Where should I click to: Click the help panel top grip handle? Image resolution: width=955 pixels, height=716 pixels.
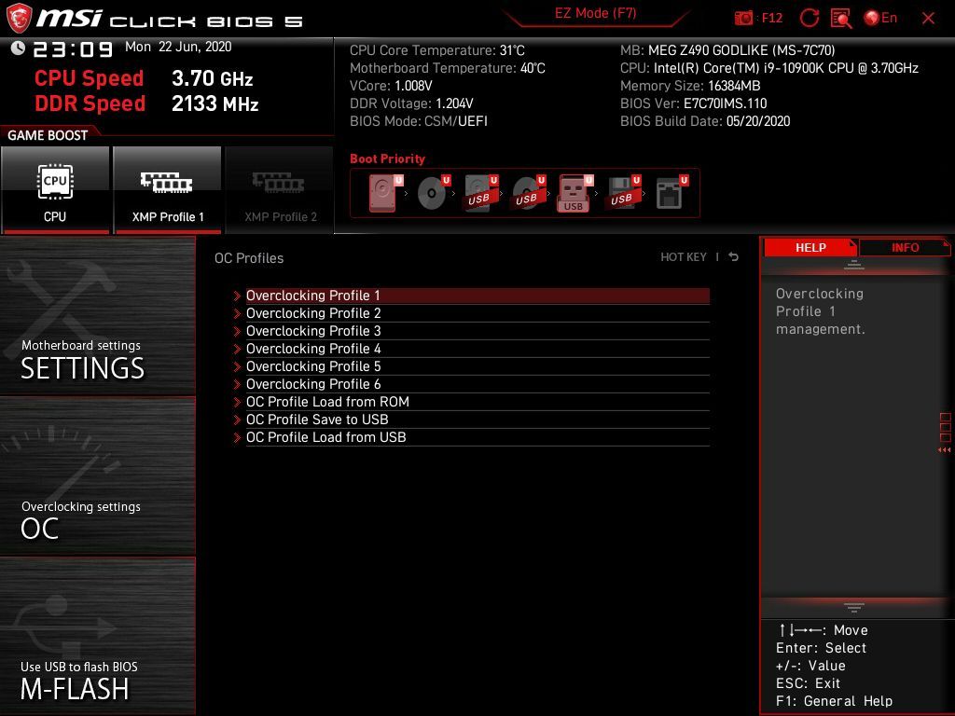(854, 265)
